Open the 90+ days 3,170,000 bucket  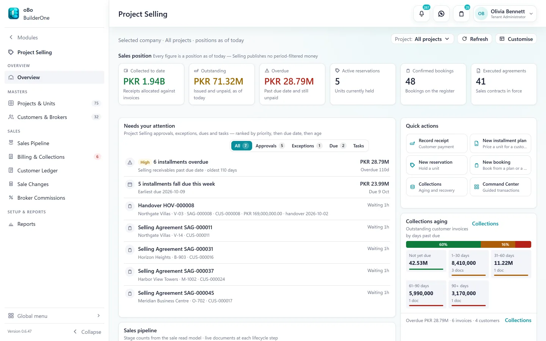point(469,294)
